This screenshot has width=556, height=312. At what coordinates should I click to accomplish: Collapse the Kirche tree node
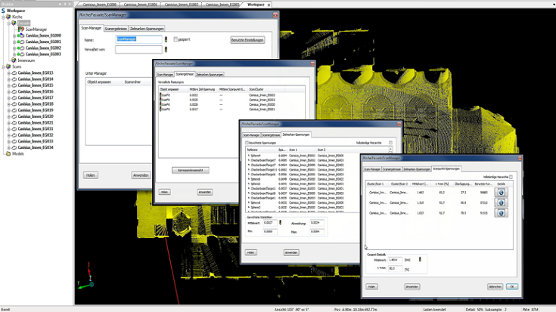4,17
